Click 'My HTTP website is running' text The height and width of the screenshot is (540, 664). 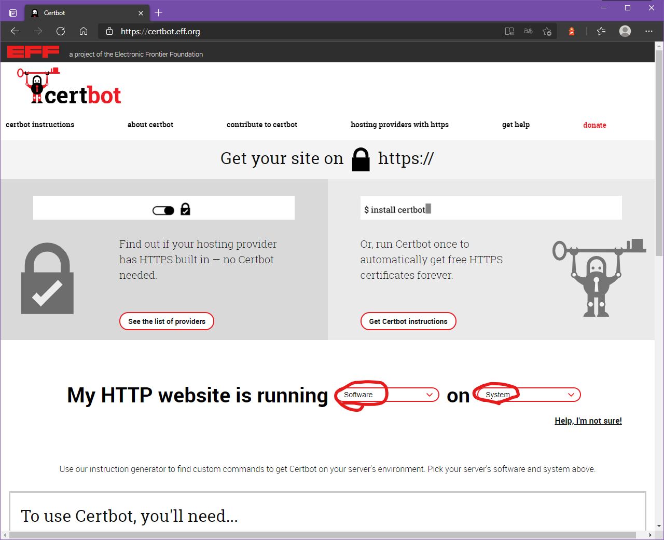198,395
